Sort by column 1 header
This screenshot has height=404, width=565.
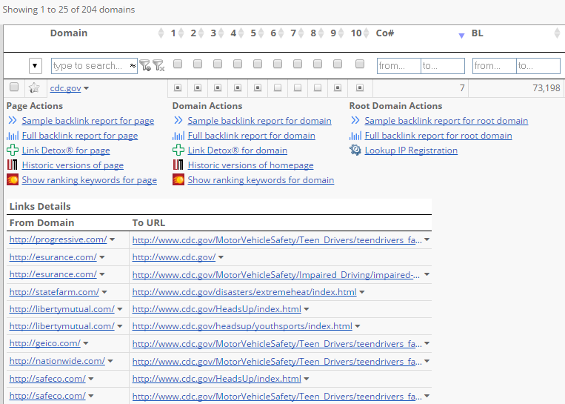coord(173,33)
